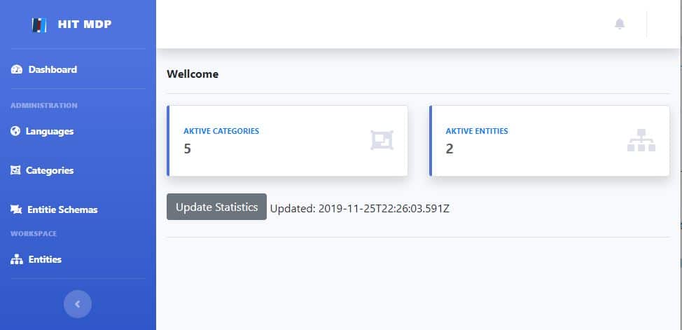The width and height of the screenshot is (682, 330).
Task: Open Entities under Workspace
Action: 36,259
